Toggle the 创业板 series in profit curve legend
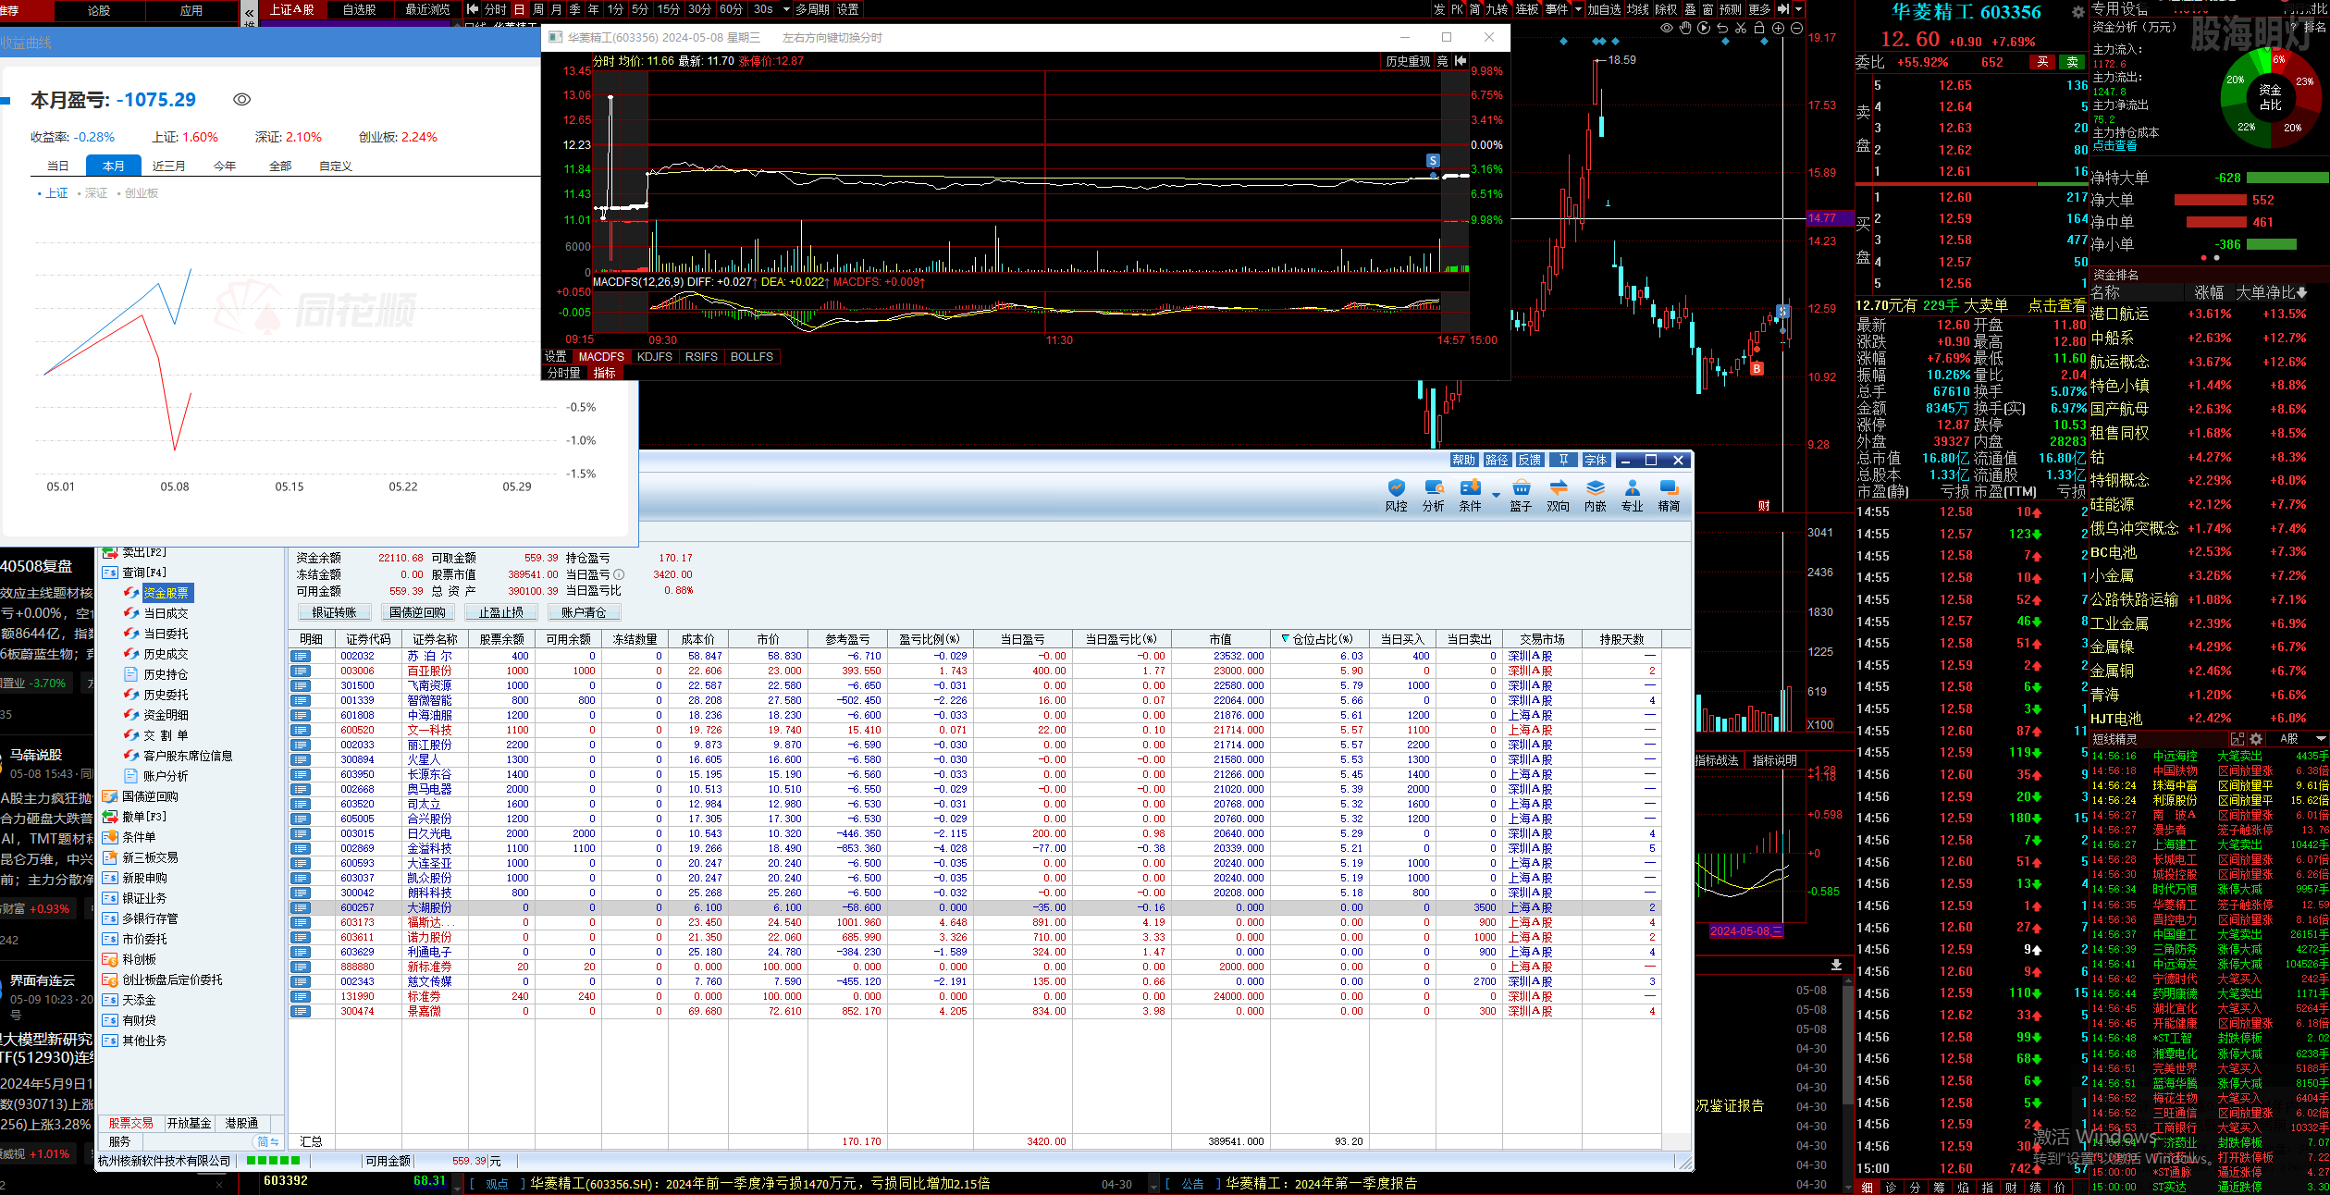Screen dimensions: 2330x1195 pyautogui.click(x=138, y=193)
